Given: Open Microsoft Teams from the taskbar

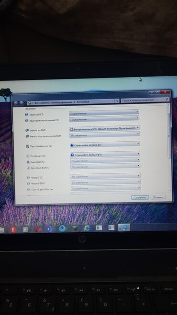Looking at the screenshot, I should coord(50,229).
